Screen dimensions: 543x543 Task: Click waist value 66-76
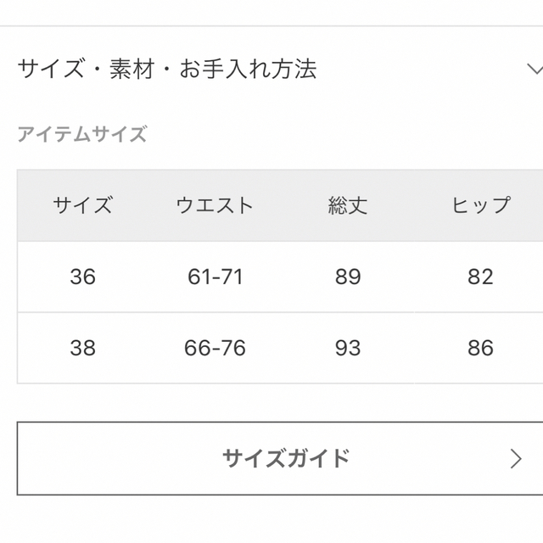tap(215, 348)
